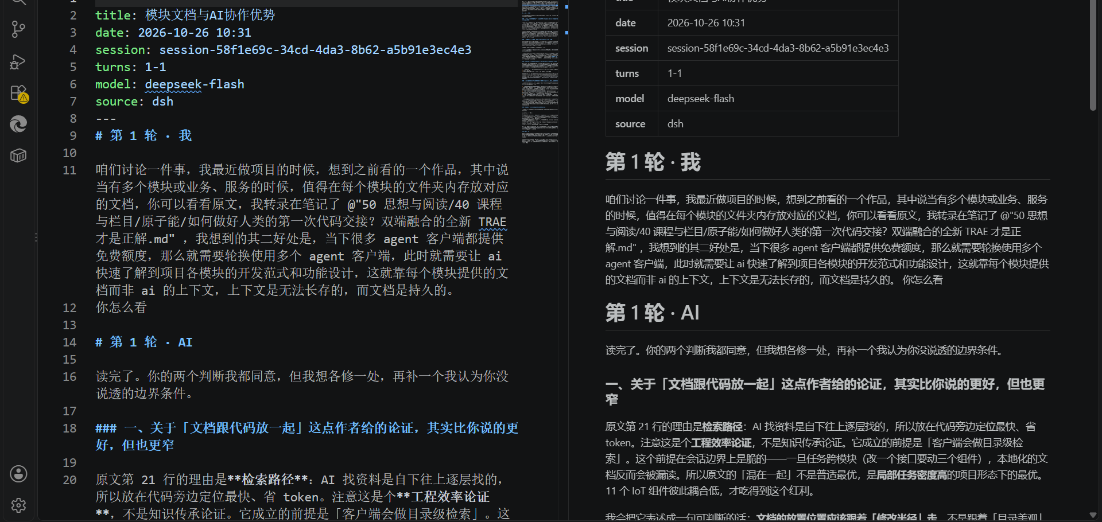
Task: Click '2026-10-26 10:31' value in preview table
Action: [706, 23]
